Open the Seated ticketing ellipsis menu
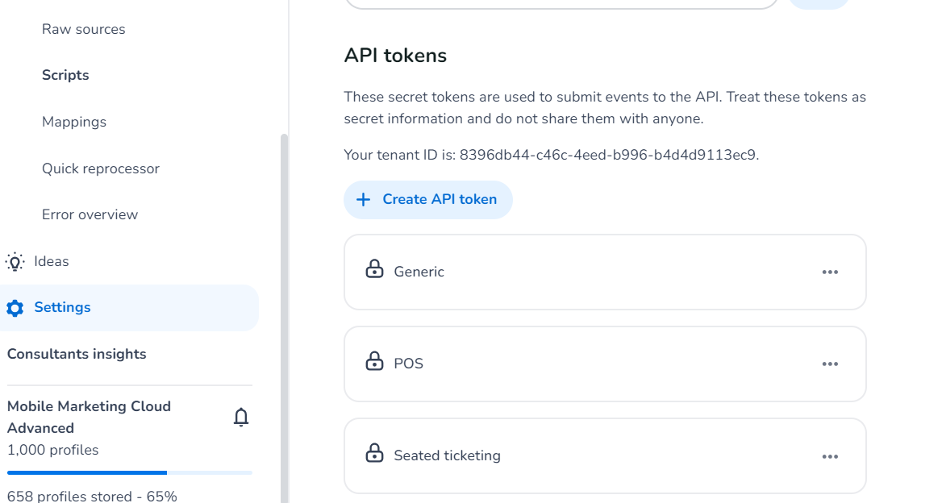This screenshot has height=503, width=942. [x=830, y=456]
